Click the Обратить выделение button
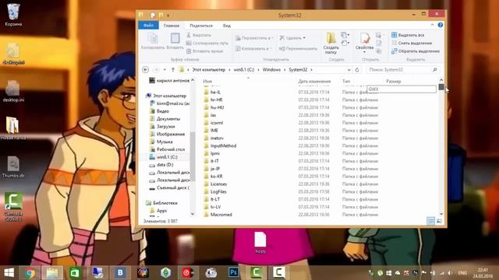 coord(416,51)
